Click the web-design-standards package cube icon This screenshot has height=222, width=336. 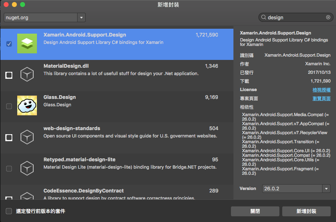(x=27, y=137)
